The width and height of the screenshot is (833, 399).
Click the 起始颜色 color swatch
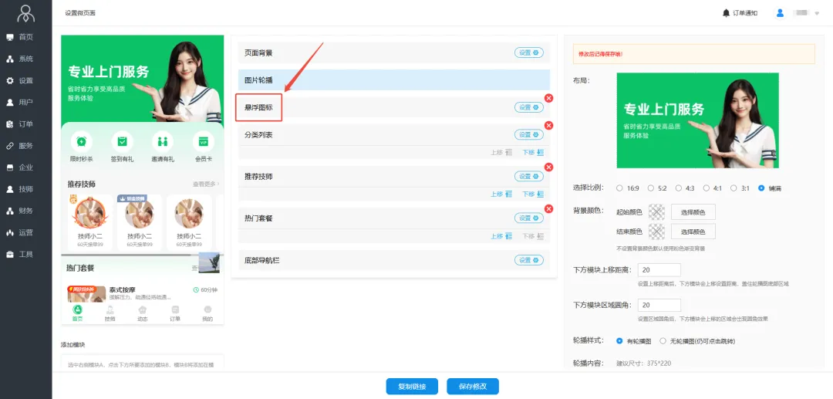pos(656,211)
